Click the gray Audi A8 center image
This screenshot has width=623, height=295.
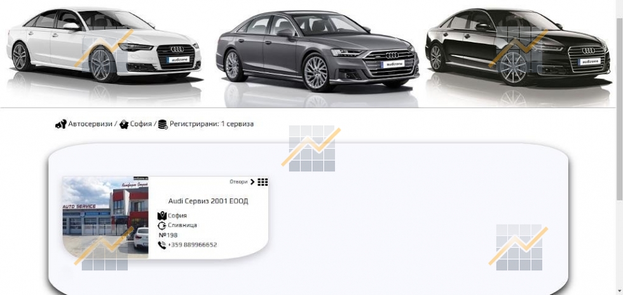coord(317,52)
